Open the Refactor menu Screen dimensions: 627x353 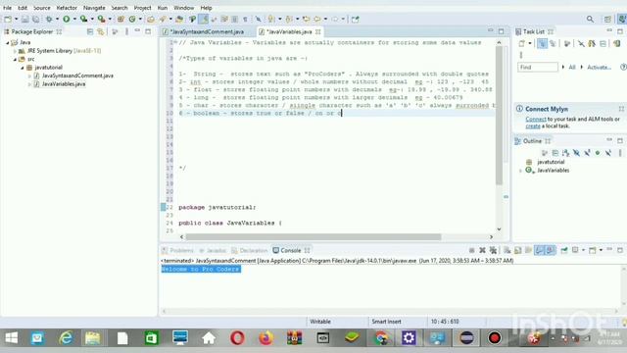[67, 8]
